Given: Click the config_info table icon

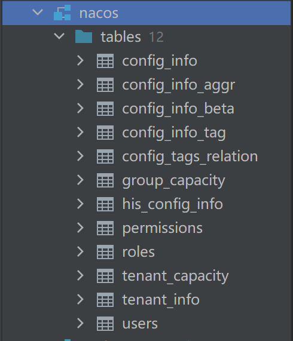Looking at the screenshot, I should pos(105,61).
